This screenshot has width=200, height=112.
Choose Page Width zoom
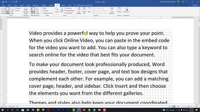[x=68, y=13]
